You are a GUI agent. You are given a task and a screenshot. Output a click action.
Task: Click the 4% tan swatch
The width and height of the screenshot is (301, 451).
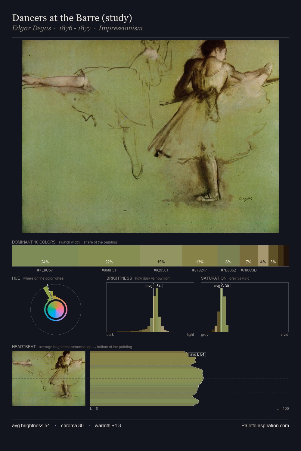(x=263, y=256)
